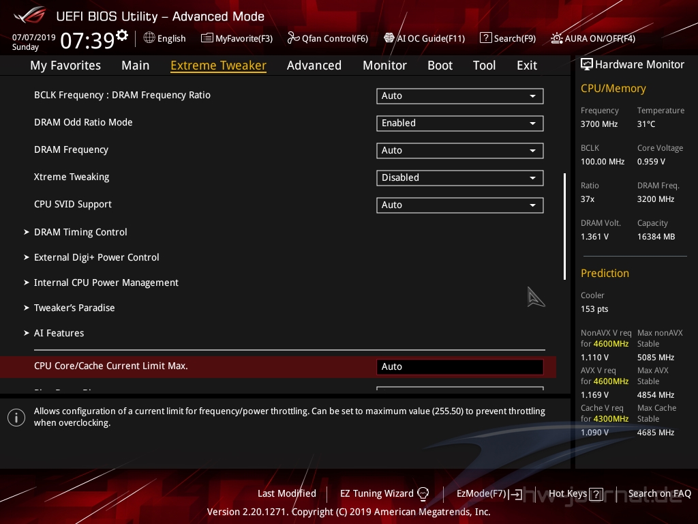Click EZ Tuning Wizard button

coord(384,494)
